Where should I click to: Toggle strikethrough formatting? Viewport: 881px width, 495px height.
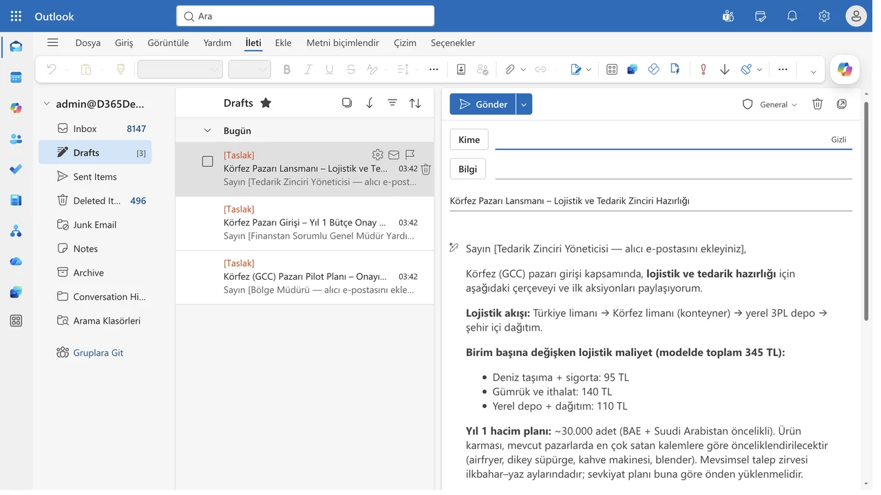[351, 69]
